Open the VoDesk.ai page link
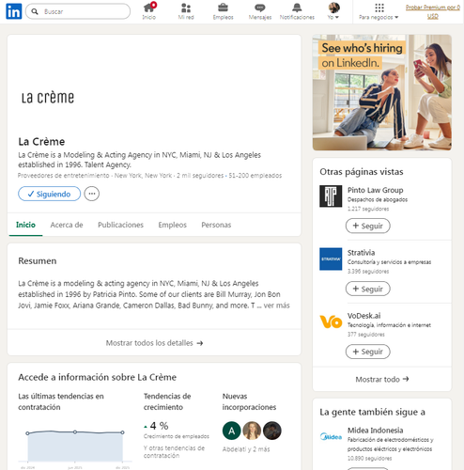The height and width of the screenshot is (470, 464). [x=363, y=316]
